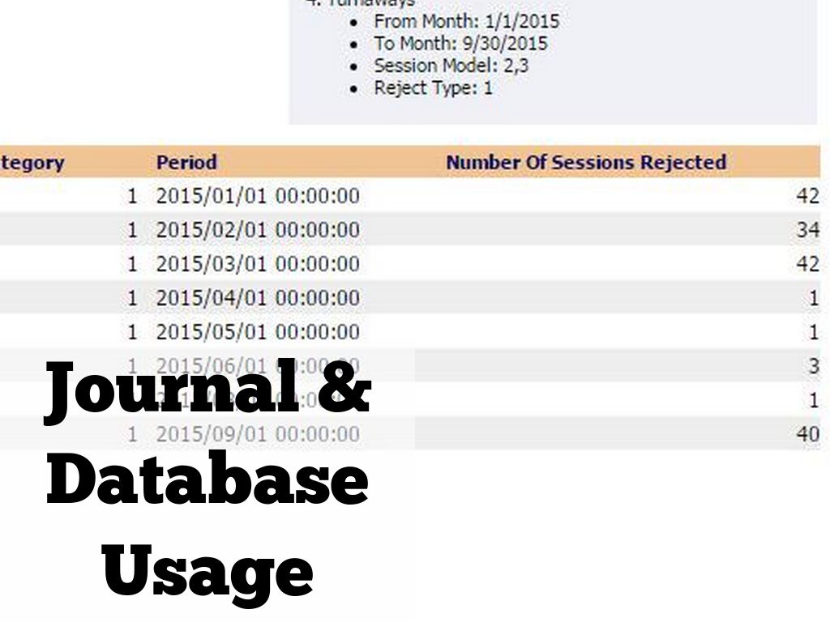This screenshot has width=830, height=622.
Task: Click the 34 rejected sessions value
Action: point(808,230)
